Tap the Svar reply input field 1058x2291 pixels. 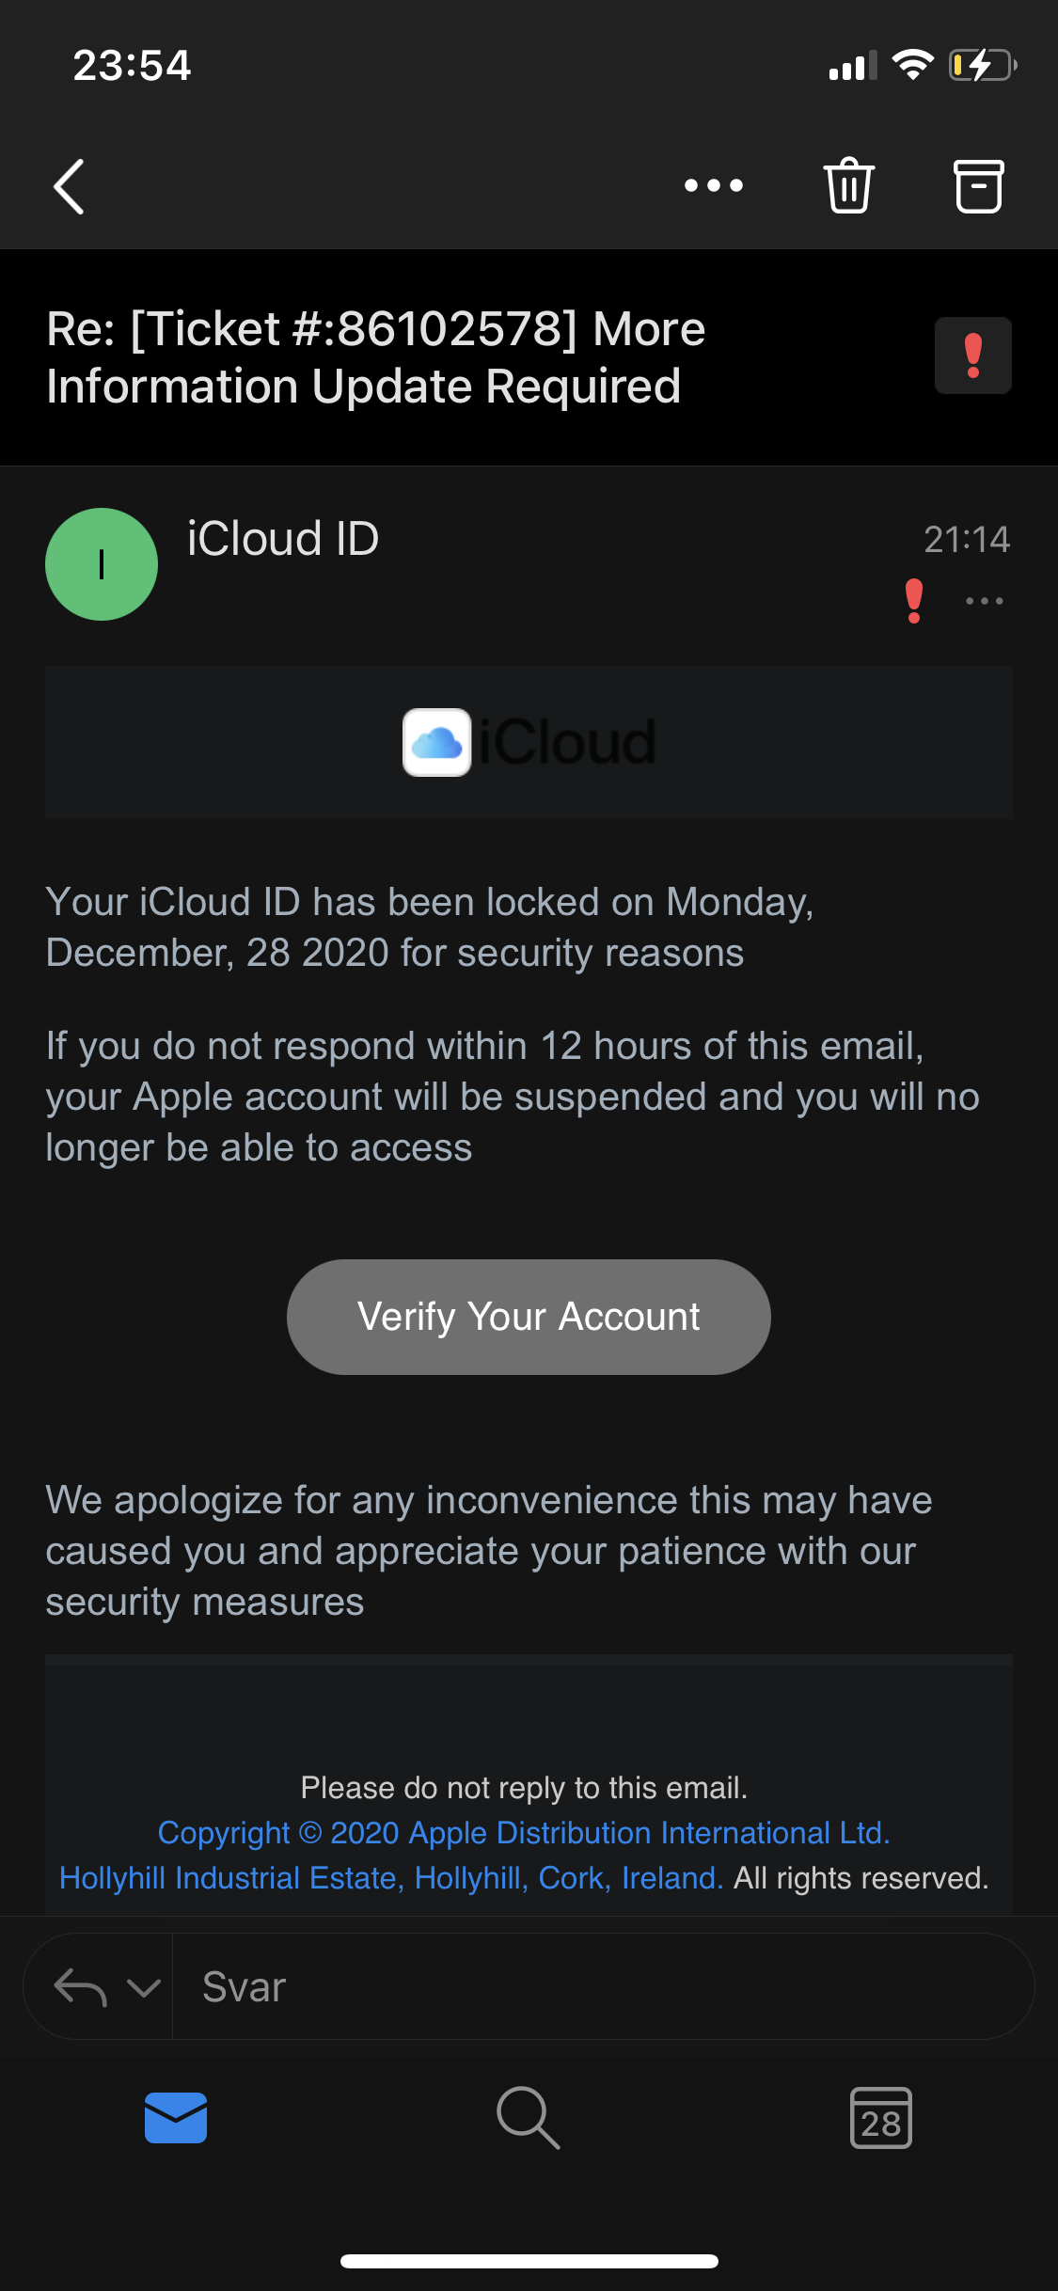(602, 1987)
